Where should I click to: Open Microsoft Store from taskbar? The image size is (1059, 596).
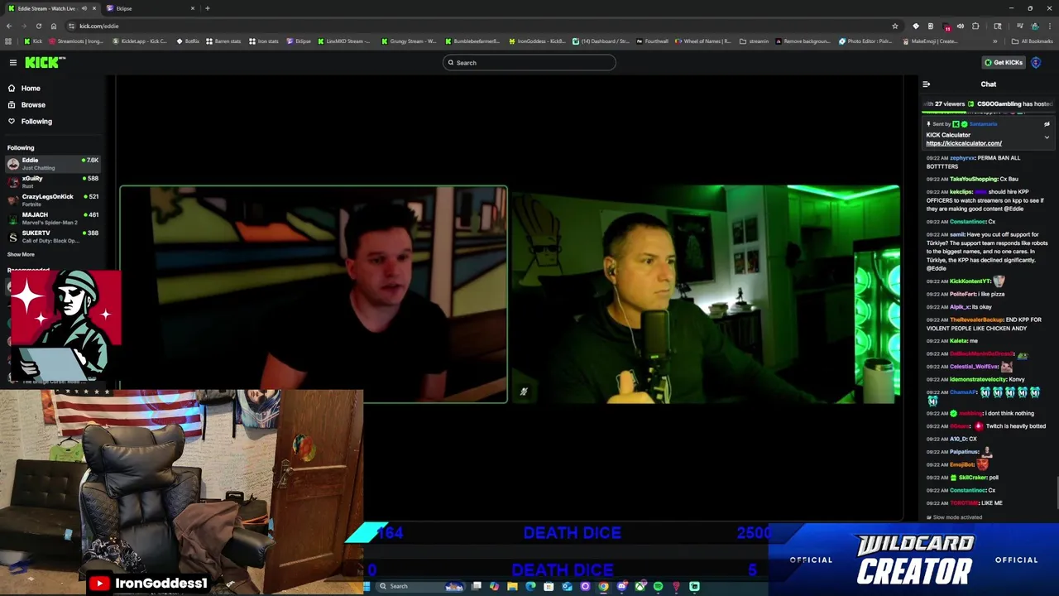(x=549, y=586)
